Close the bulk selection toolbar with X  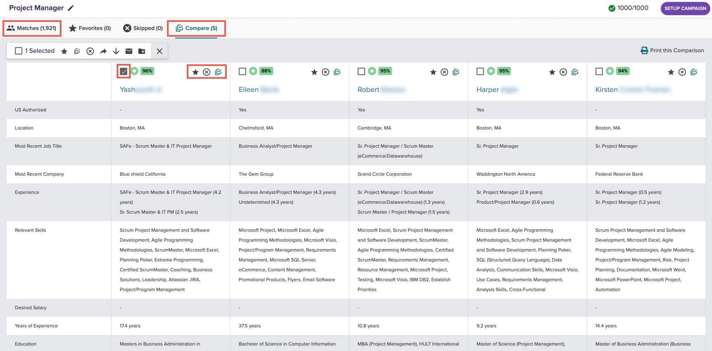pos(160,51)
